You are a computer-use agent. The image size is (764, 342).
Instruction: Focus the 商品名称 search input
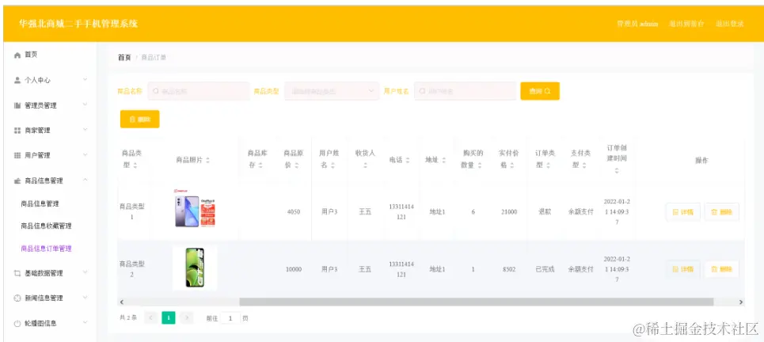pyautogui.click(x=199, y=91)
